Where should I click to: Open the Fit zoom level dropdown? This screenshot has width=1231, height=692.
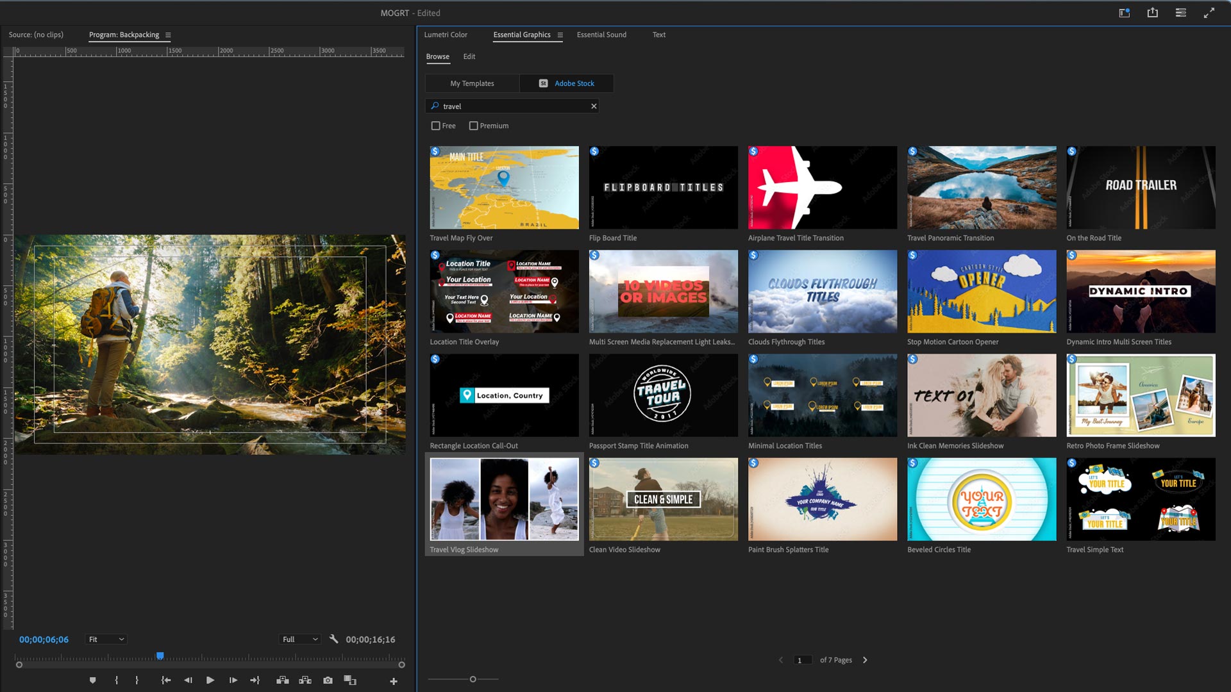pos(106,639)
